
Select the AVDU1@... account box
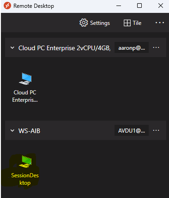click(x=132, y=130)
